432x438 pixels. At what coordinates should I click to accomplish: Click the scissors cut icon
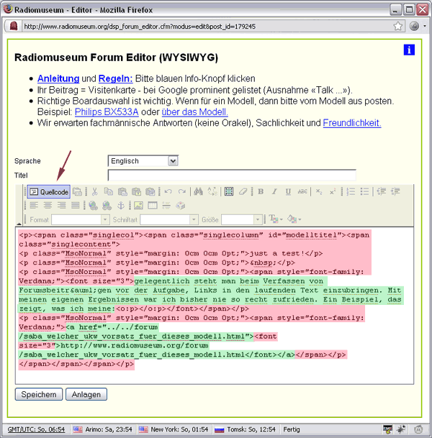point(94,192)
